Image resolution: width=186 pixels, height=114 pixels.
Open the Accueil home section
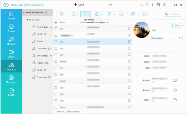click(11, 16)
